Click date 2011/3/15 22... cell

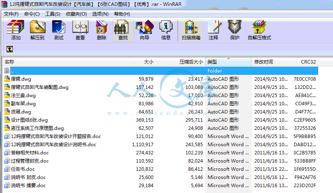pyautogui.click(x=271, y=169)
